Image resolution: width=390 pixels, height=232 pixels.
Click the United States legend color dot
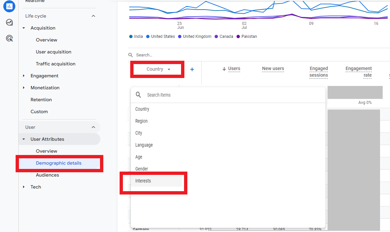coord(147,37)
